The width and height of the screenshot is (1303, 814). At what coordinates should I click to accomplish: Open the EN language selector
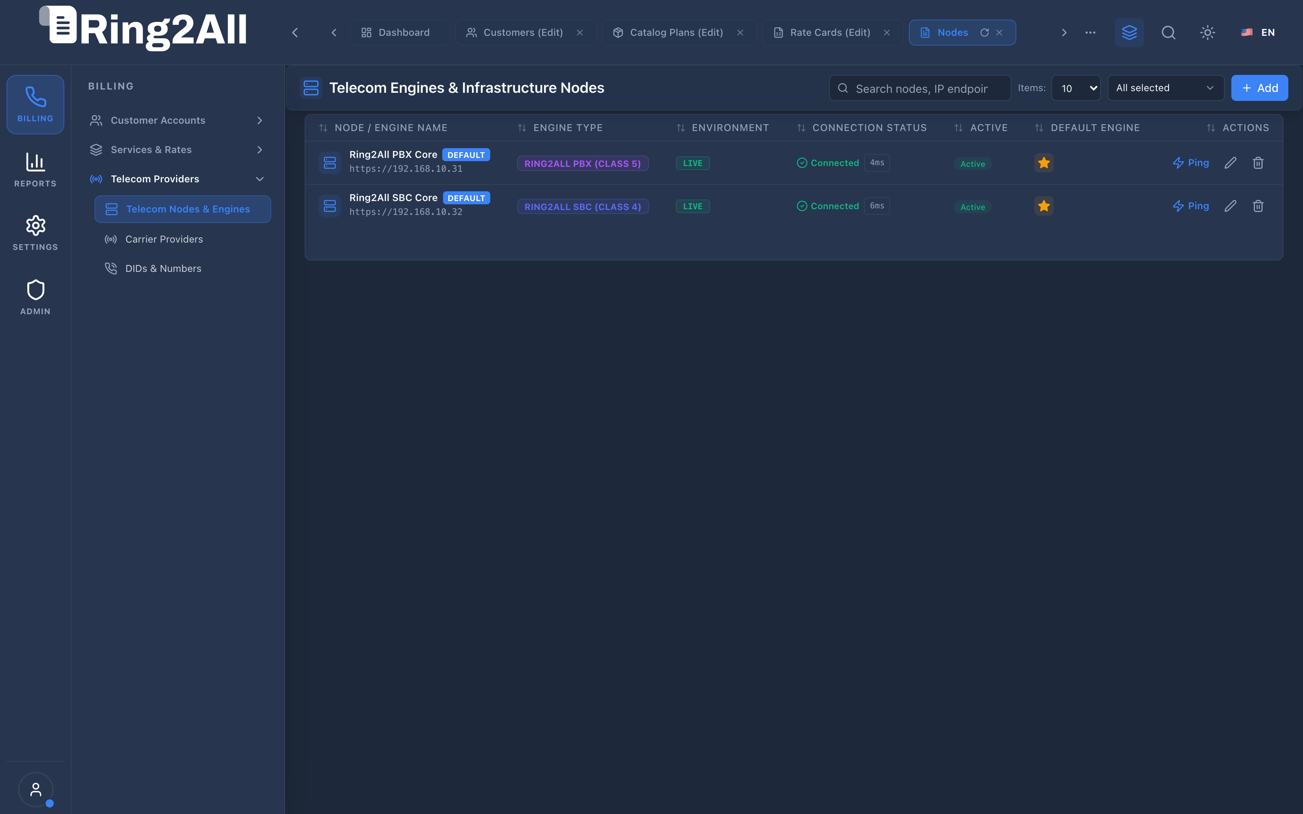(x=1258, y=32)
